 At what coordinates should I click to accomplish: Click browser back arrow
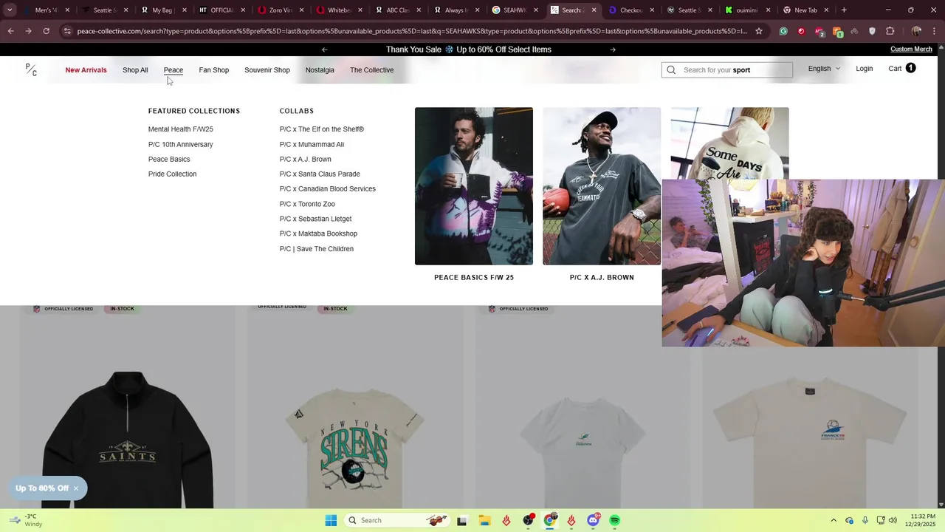coord(10,31)
